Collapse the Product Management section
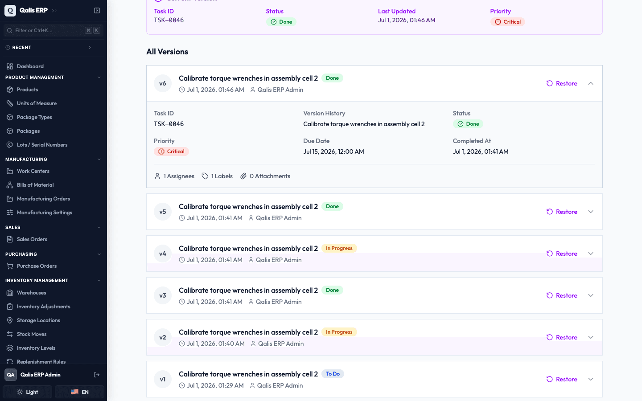Screen dimensions: 642x401 click(53, 78)
